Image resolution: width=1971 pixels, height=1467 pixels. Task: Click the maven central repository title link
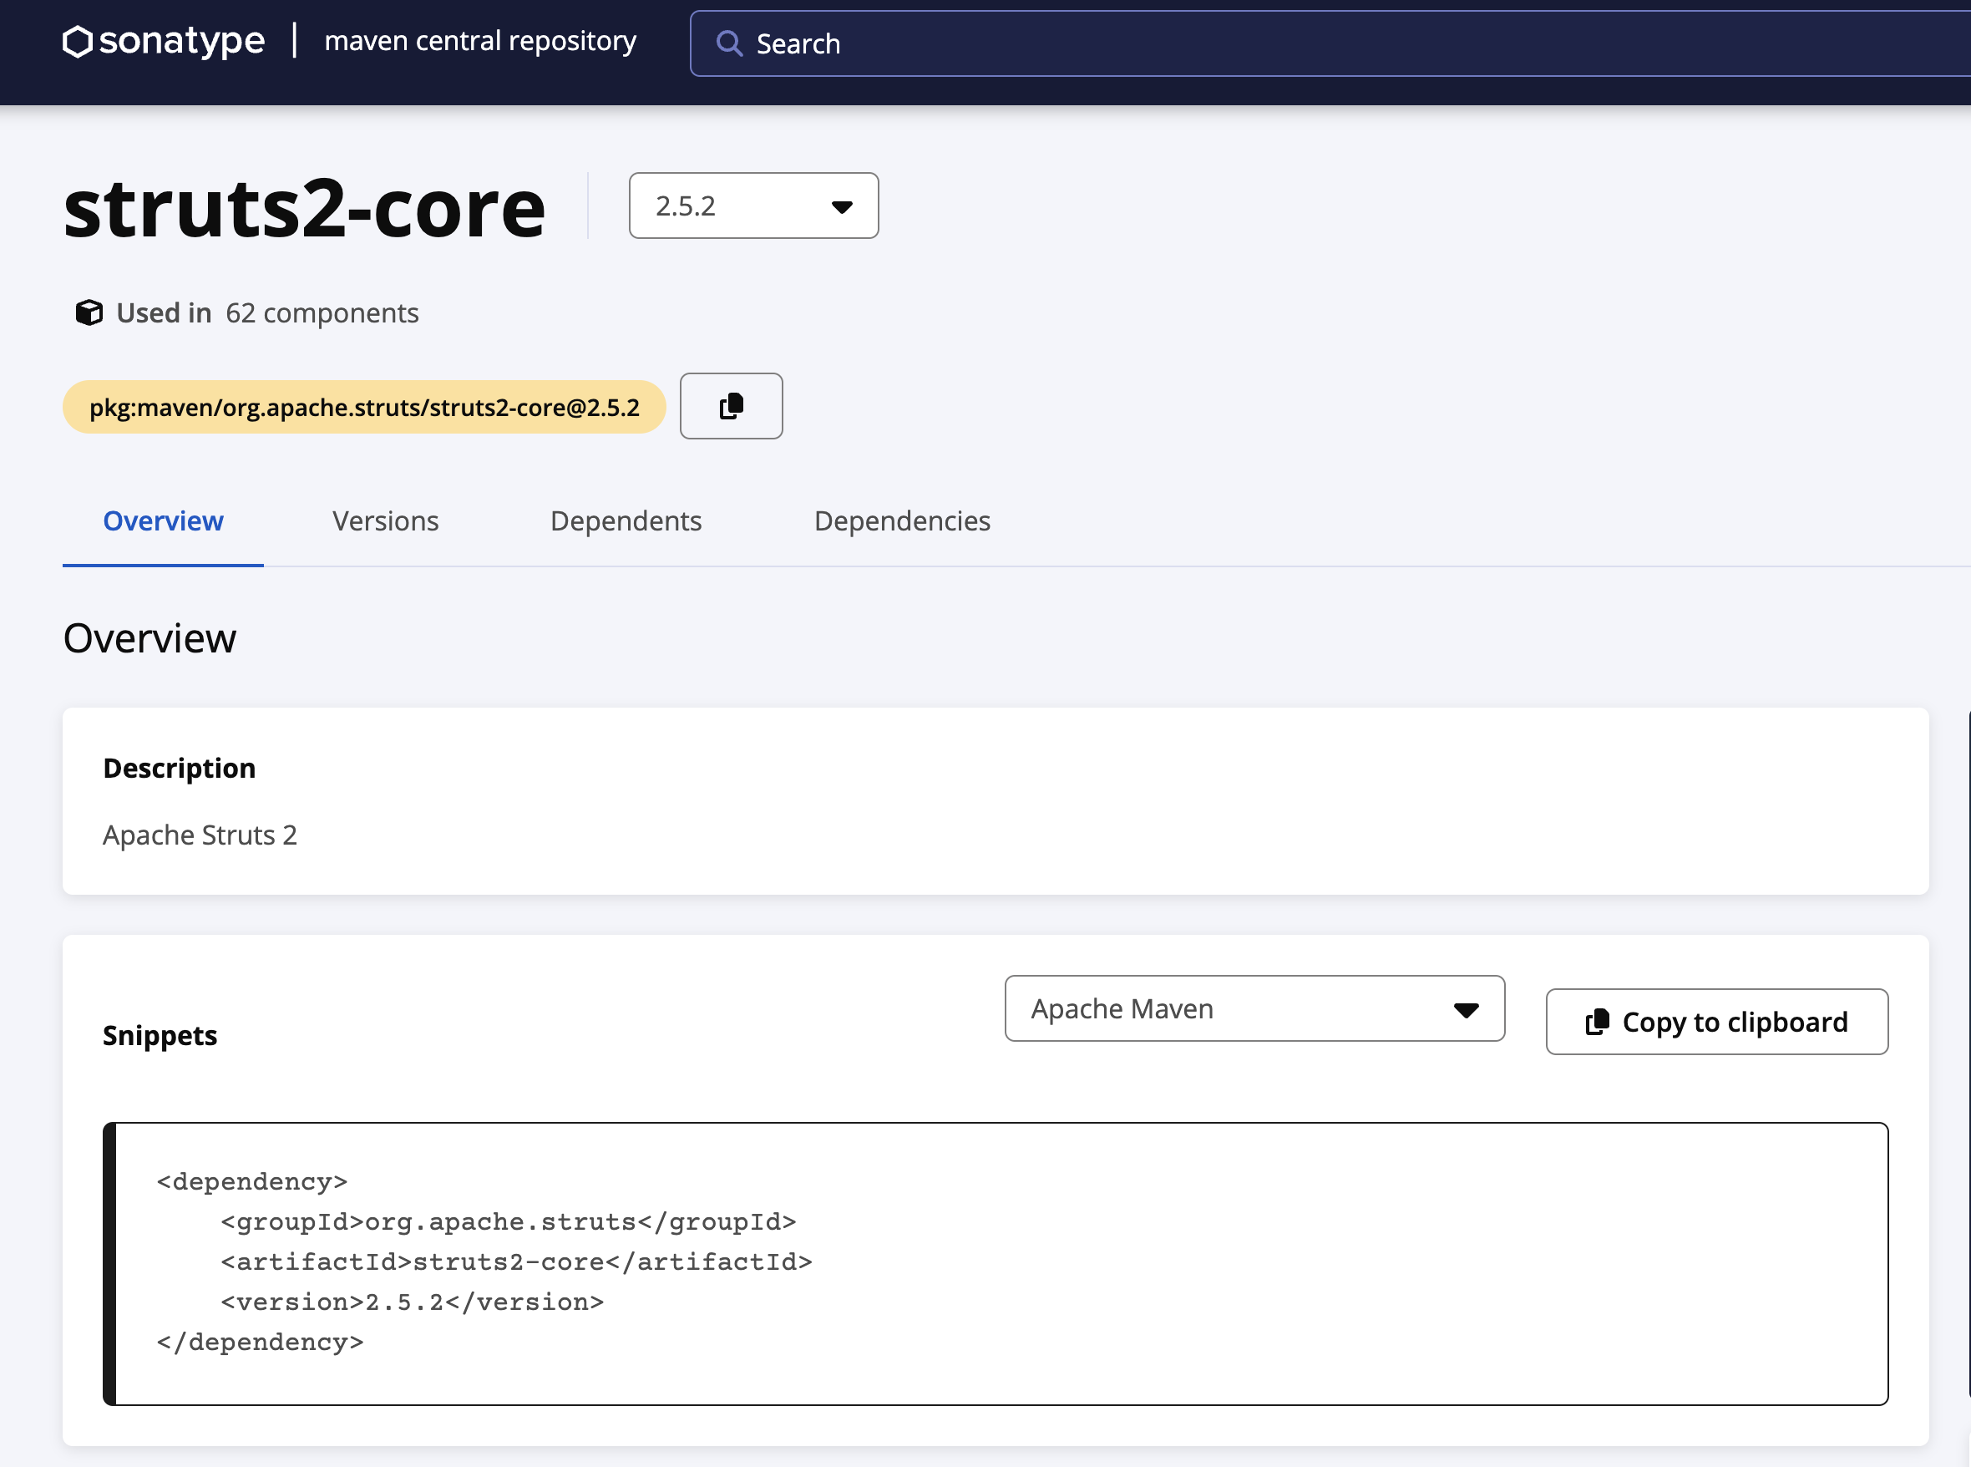480,41
